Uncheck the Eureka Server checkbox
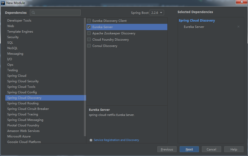The width and height of the screenshot is (248, 156). coord(89,27)
